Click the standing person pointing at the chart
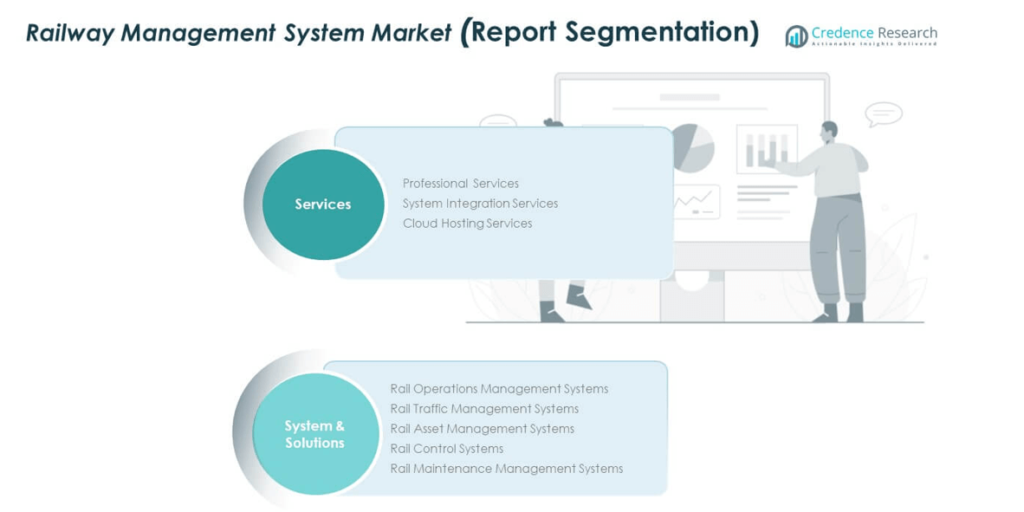Image resolution: width=1024 pixels, height=512 pixels. tap(833, 217)
